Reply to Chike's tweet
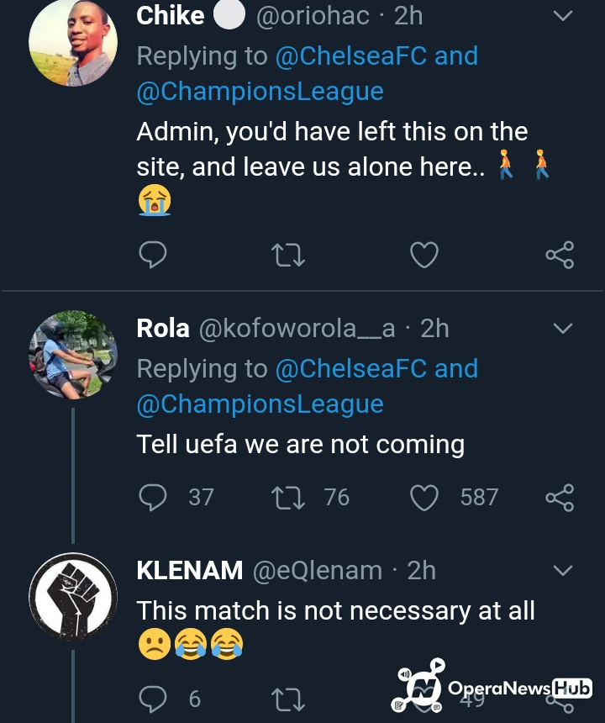This screenshot has height=723, width=605. pos(152,254)
